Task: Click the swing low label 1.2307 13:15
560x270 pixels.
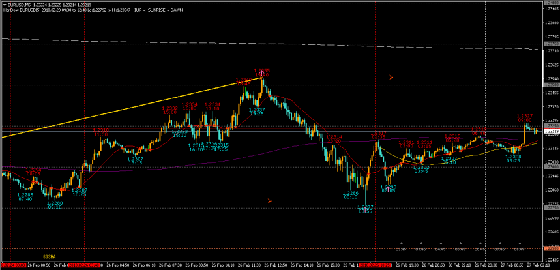Action: pos(136,160)
